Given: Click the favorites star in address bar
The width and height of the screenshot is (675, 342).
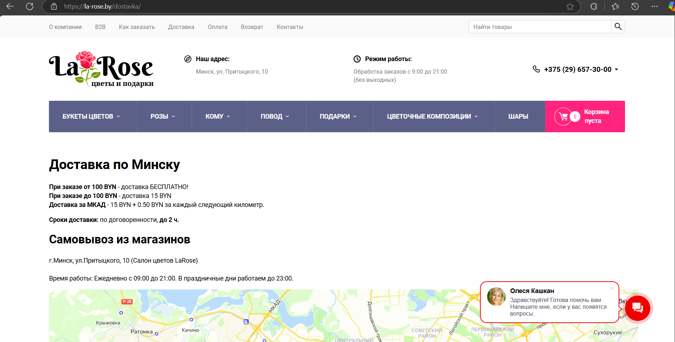Looking at the screenshot, I should click(x=570, y=6).
